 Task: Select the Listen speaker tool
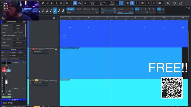pyautogui.click(x=61, y=3)
